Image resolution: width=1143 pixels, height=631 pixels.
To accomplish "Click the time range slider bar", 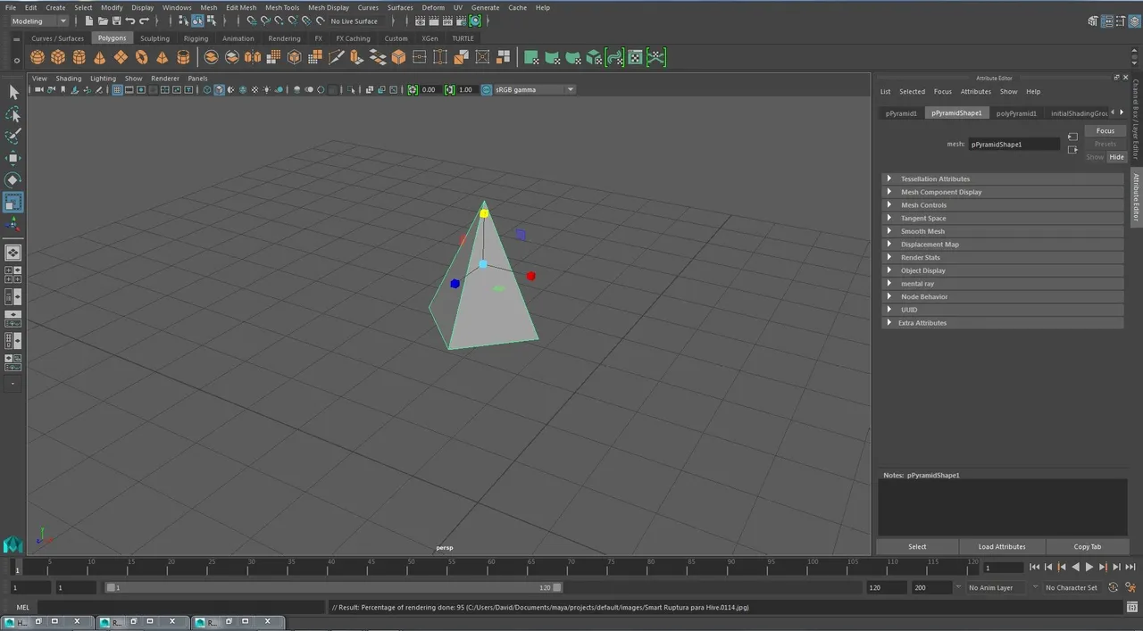I will tap(333, 587).
